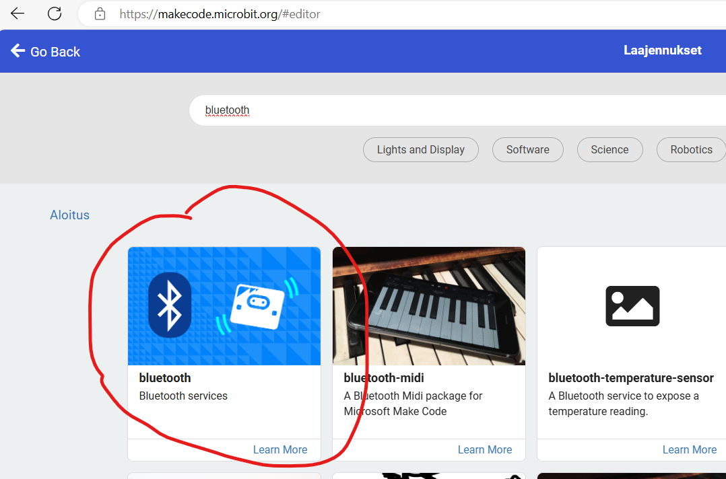Open Learn More for bluetooth extension

pyautogui.click(x=280, y=449)
